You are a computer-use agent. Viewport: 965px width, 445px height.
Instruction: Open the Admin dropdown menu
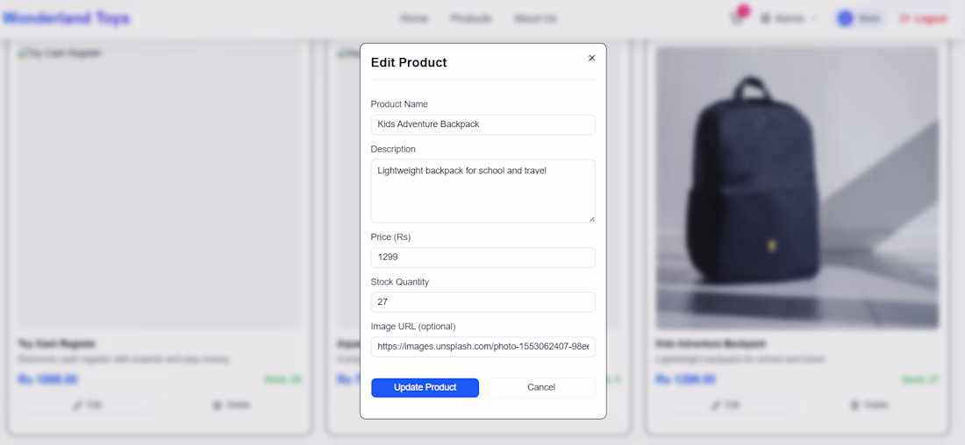coord(789,18)
